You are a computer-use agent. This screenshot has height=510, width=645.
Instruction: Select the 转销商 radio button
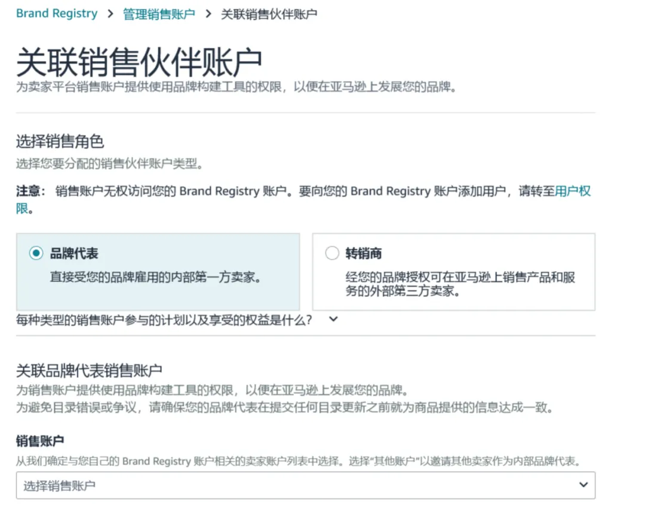332,253
